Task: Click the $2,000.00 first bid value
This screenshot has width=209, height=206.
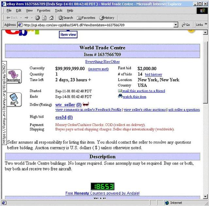Action: (x=147, y=69)
